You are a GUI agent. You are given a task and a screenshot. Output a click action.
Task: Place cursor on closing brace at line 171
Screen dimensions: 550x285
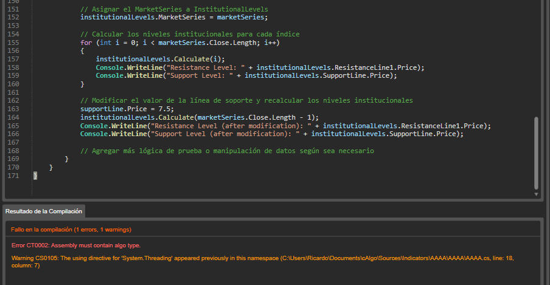coord(35,176)
